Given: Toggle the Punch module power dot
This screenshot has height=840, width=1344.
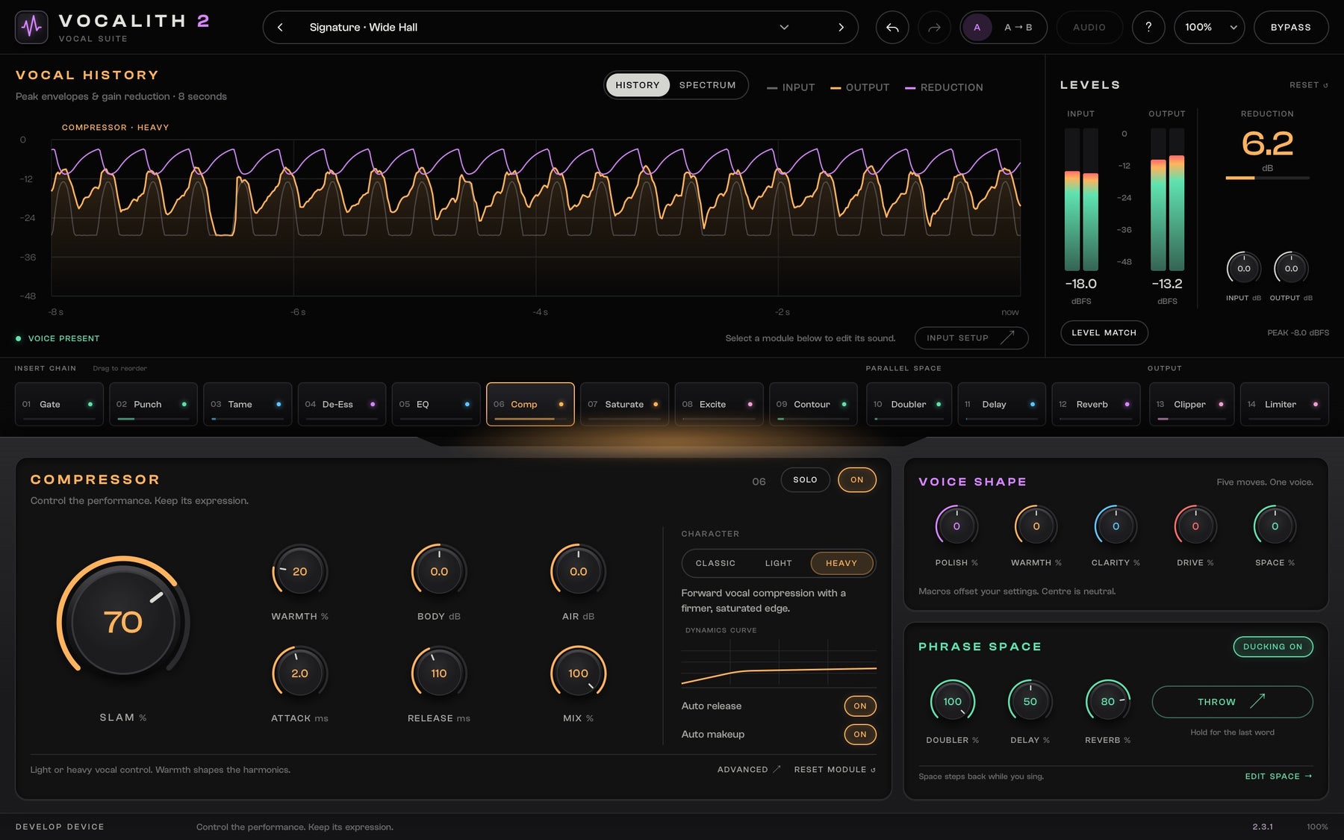Looking at the screenshot, I should coord(184,404).
